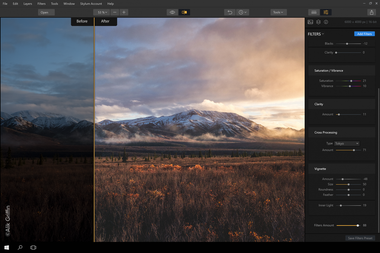Click the Add Filters button
Screen dimensions: 380x253
pyautogui.click(x=364, y=34)
